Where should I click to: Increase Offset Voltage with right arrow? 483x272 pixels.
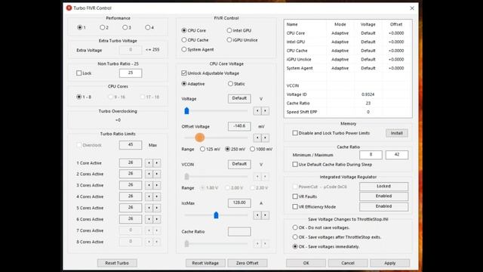[265, 138]
